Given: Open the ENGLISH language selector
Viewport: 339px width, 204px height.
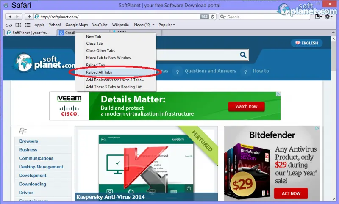Looking at the screenshot, I should point(306,43).
